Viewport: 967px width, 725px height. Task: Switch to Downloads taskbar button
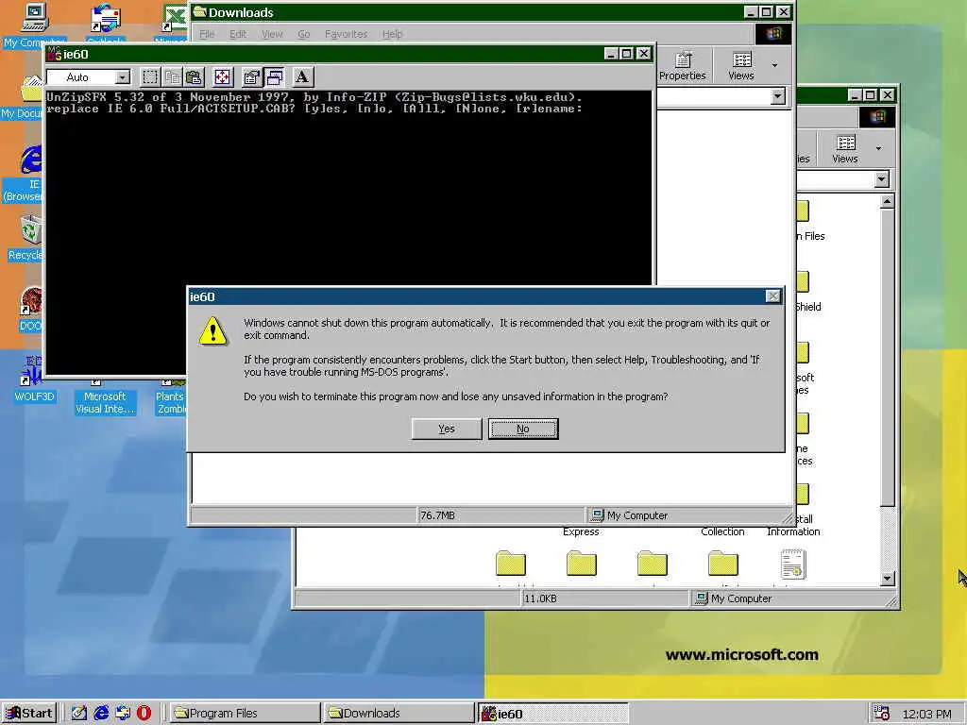tap(399, 714)
